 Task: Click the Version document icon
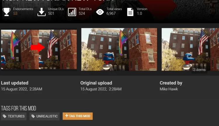click(130, 12)
